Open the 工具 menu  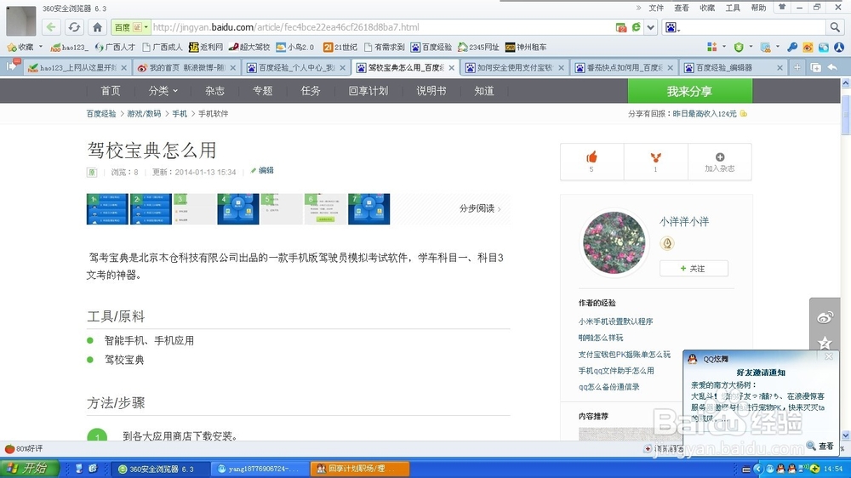click(733, 8)
